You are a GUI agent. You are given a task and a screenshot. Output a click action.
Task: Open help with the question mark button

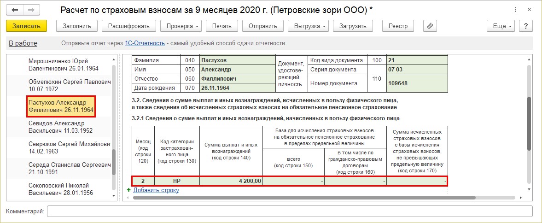(526, 26)
